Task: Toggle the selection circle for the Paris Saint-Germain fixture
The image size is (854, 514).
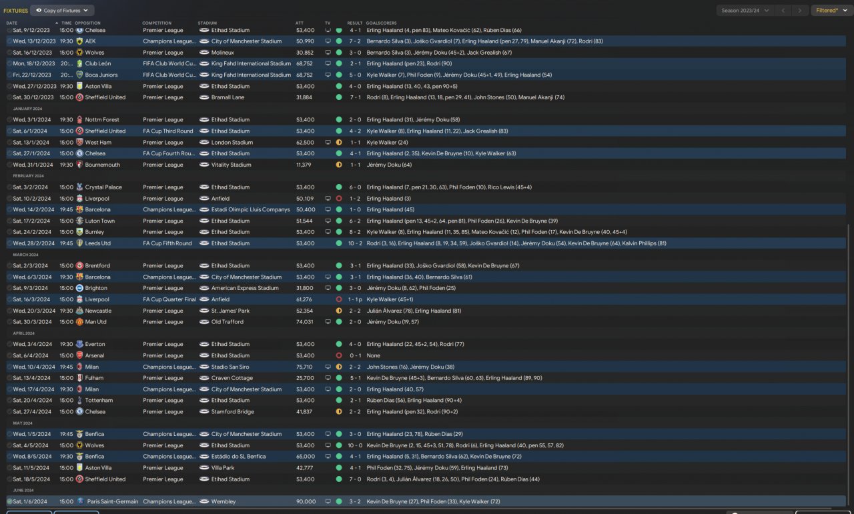Action: pyautogui.click(x=9, y=501)
